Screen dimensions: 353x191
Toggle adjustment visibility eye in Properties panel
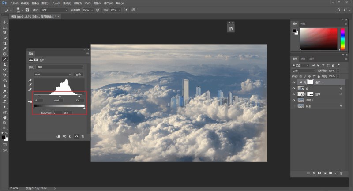pos(76,136)
